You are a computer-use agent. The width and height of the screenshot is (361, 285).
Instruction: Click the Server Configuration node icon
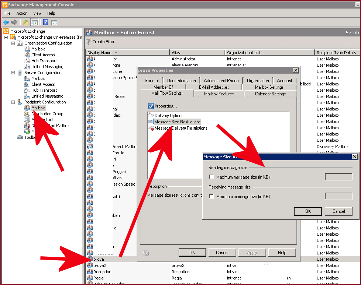coord(20,73)
